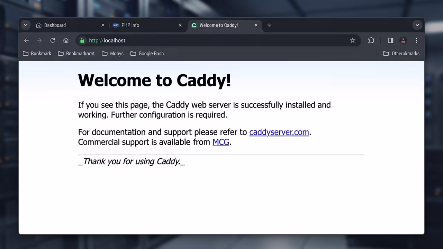
Task: Close the Welcome to Caddy! tab
Action: (256, 25)
